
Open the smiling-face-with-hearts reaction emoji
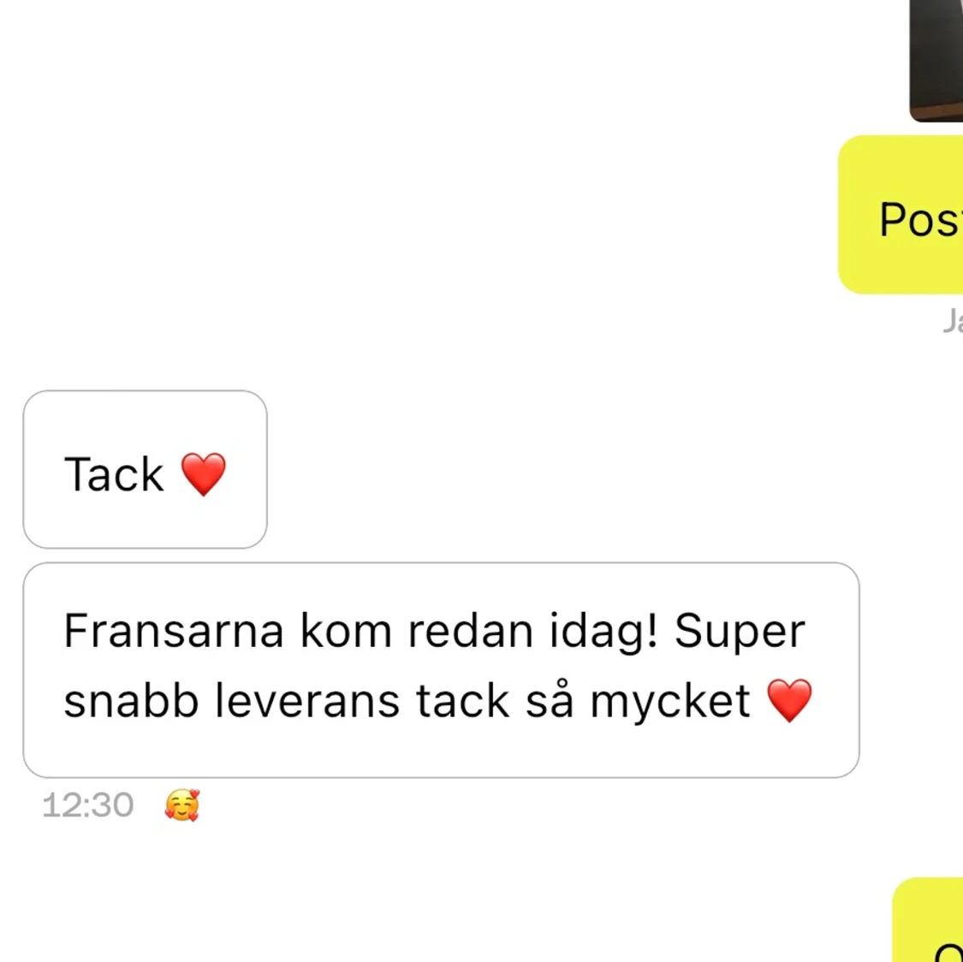(181, 805)
